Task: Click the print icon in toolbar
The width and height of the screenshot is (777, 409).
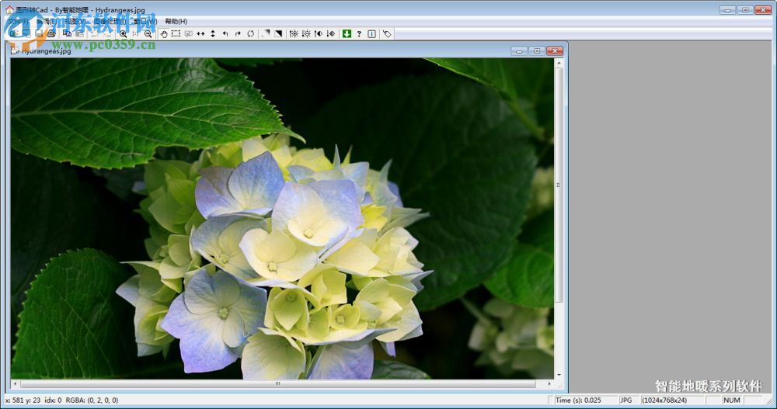Action: (x=51, y=33)
